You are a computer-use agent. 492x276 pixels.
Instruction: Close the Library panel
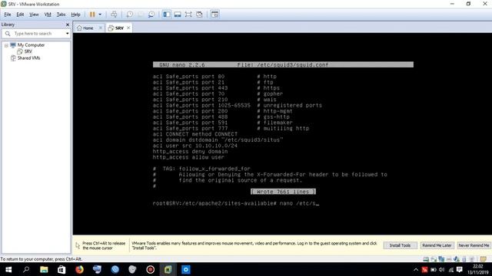[x=68, y=25]
